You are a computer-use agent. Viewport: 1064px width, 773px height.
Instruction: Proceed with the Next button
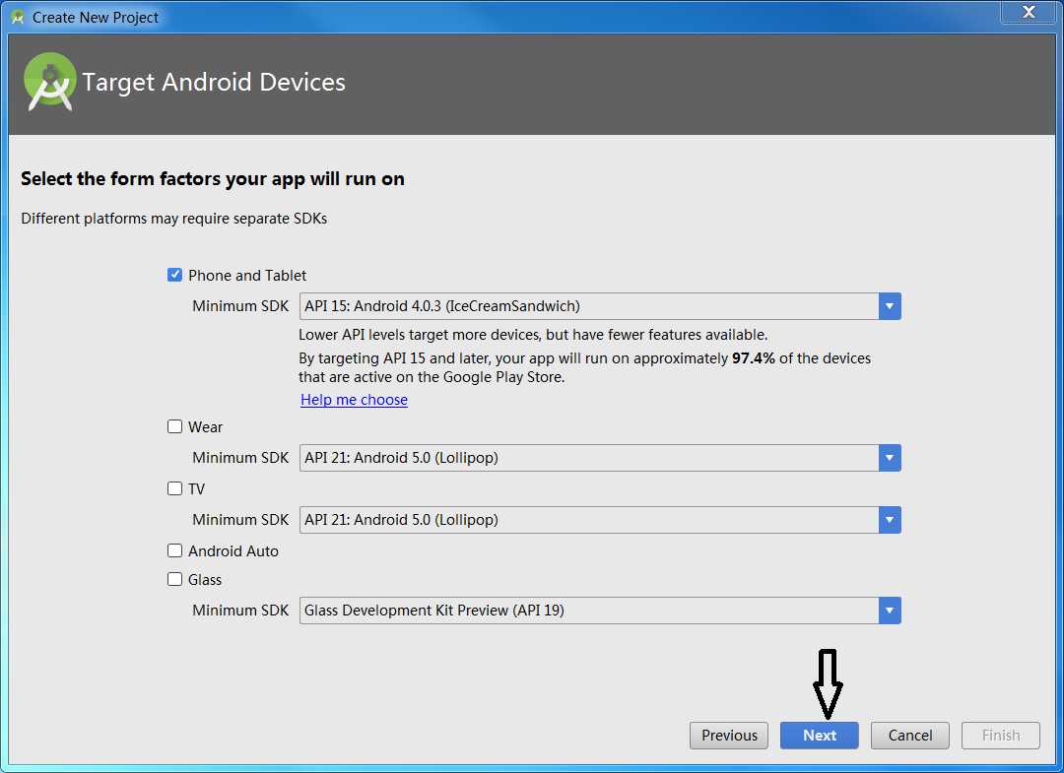[819, 735]
